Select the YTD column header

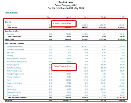pyautogui.click(x=123, y=17)
